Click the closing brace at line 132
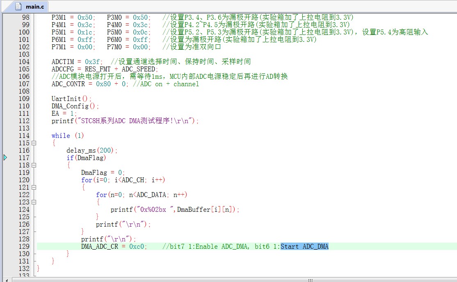Screen dimensions: 457x282 pyautogui.click(x=38, y=268)
